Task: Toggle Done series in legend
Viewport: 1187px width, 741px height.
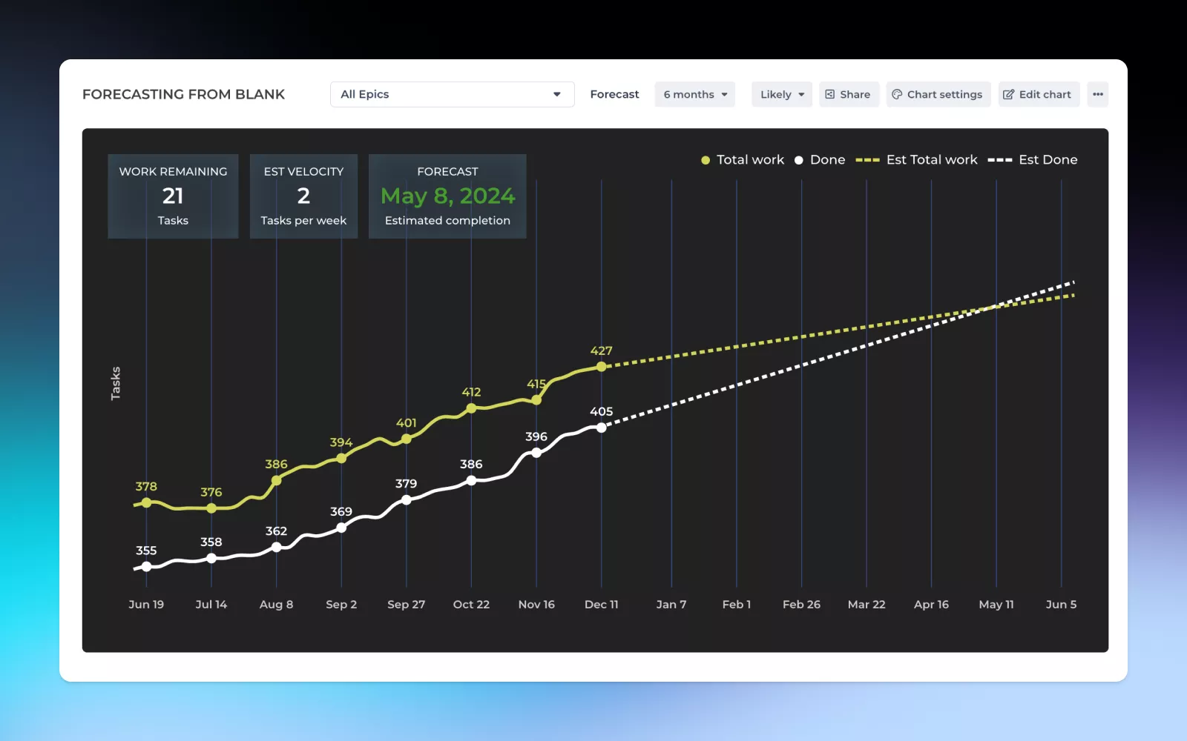Action: [820, 160]
